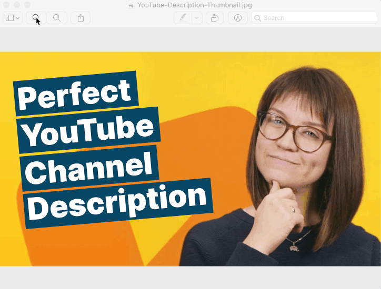The image size is (381, 289).
Task: Click the word Perfect in the image
Action: [x=75, y=94]
